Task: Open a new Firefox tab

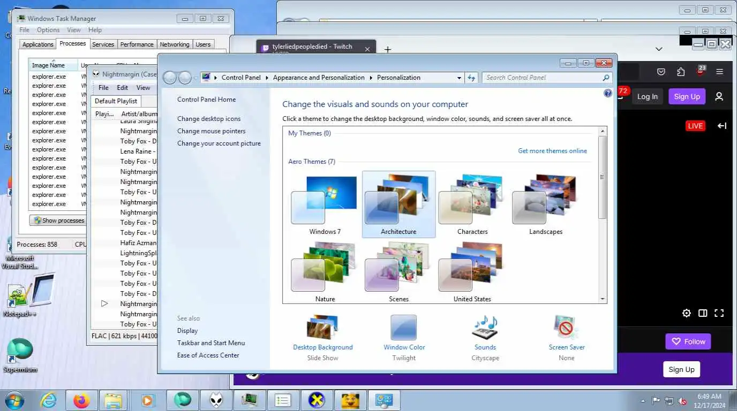Action: (x=388, y=49)
